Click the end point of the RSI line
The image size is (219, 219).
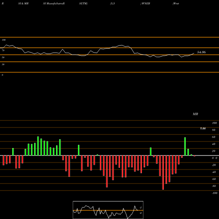tap(194, 53)
